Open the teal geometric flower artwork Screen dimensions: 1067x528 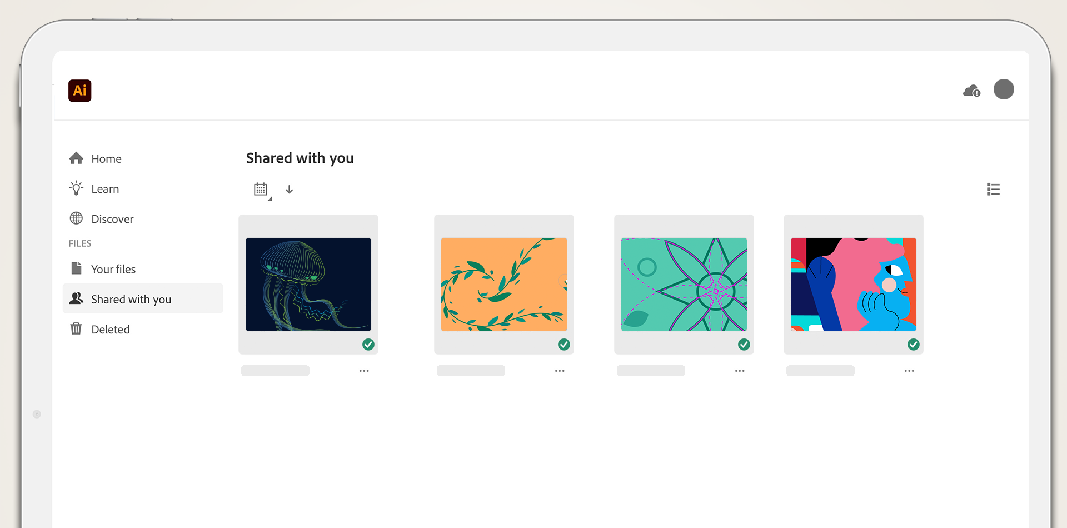[x=684, y=285]
